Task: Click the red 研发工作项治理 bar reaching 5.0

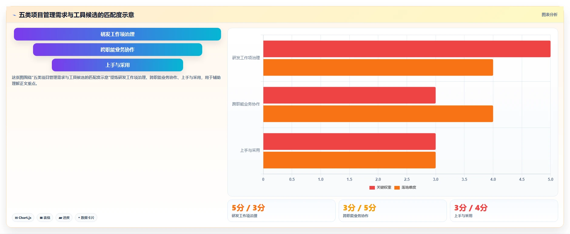Action: pos(407,49)
